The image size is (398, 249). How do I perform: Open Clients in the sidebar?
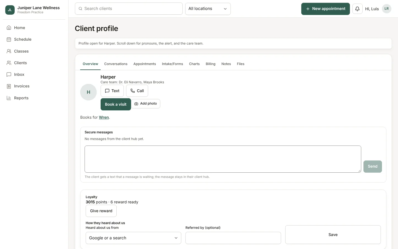(x=34, y=63)
